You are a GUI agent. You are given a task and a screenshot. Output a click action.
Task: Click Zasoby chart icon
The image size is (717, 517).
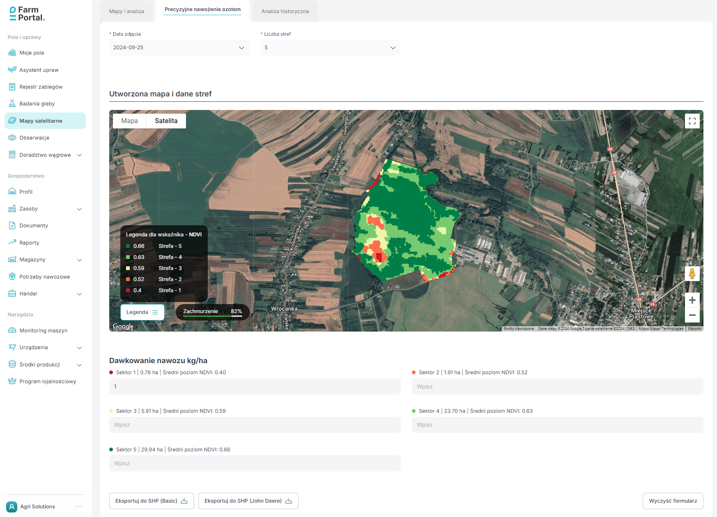coord(12,208)
